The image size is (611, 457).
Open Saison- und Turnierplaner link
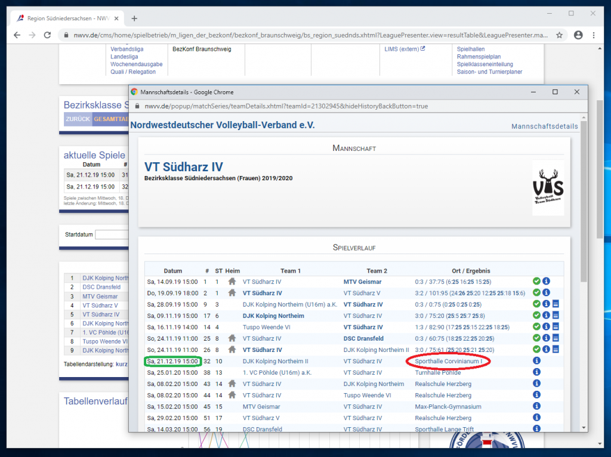tap(489, 72)
